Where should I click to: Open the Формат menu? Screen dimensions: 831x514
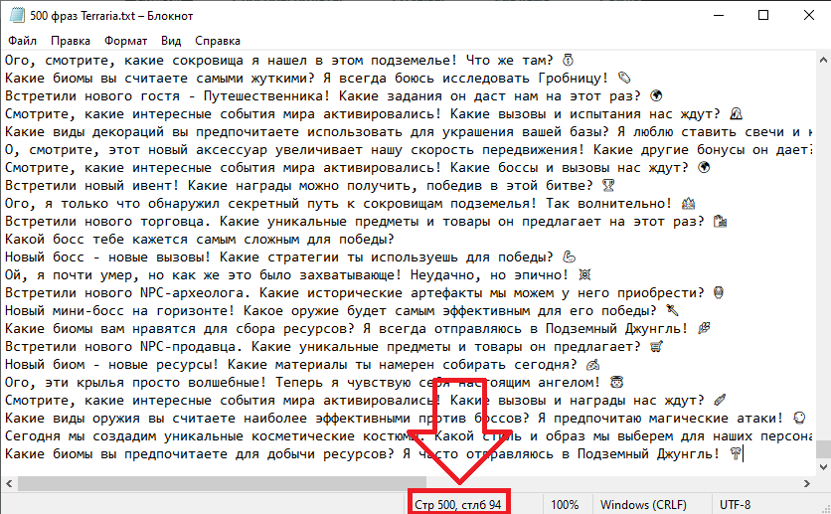125,41
